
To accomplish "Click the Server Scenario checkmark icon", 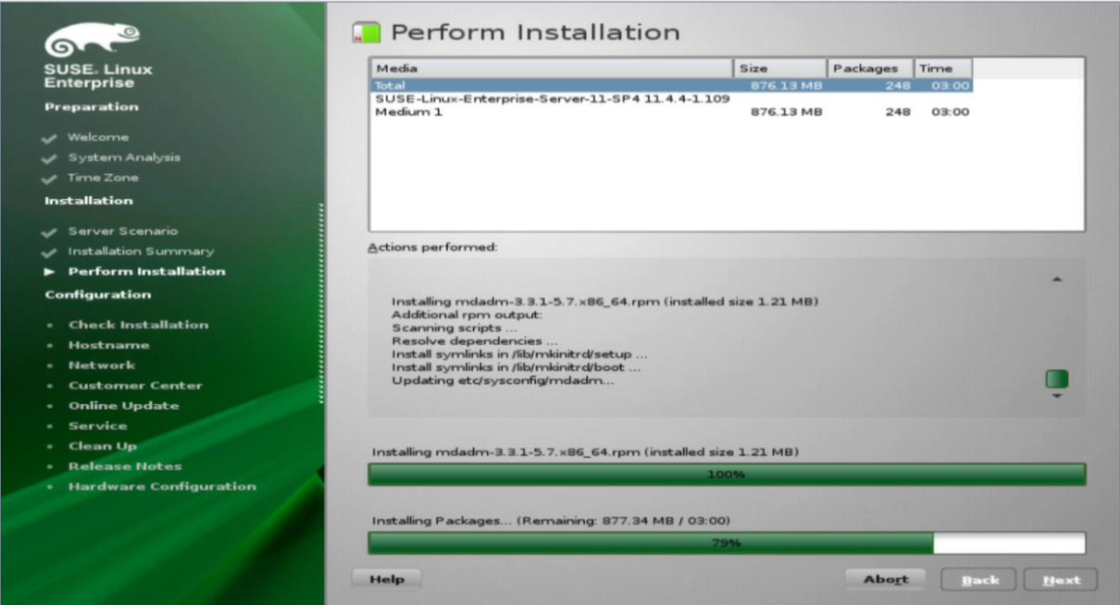I will tap(49, 231).
